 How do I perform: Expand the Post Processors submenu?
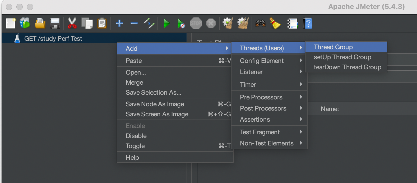coord(269,108)
